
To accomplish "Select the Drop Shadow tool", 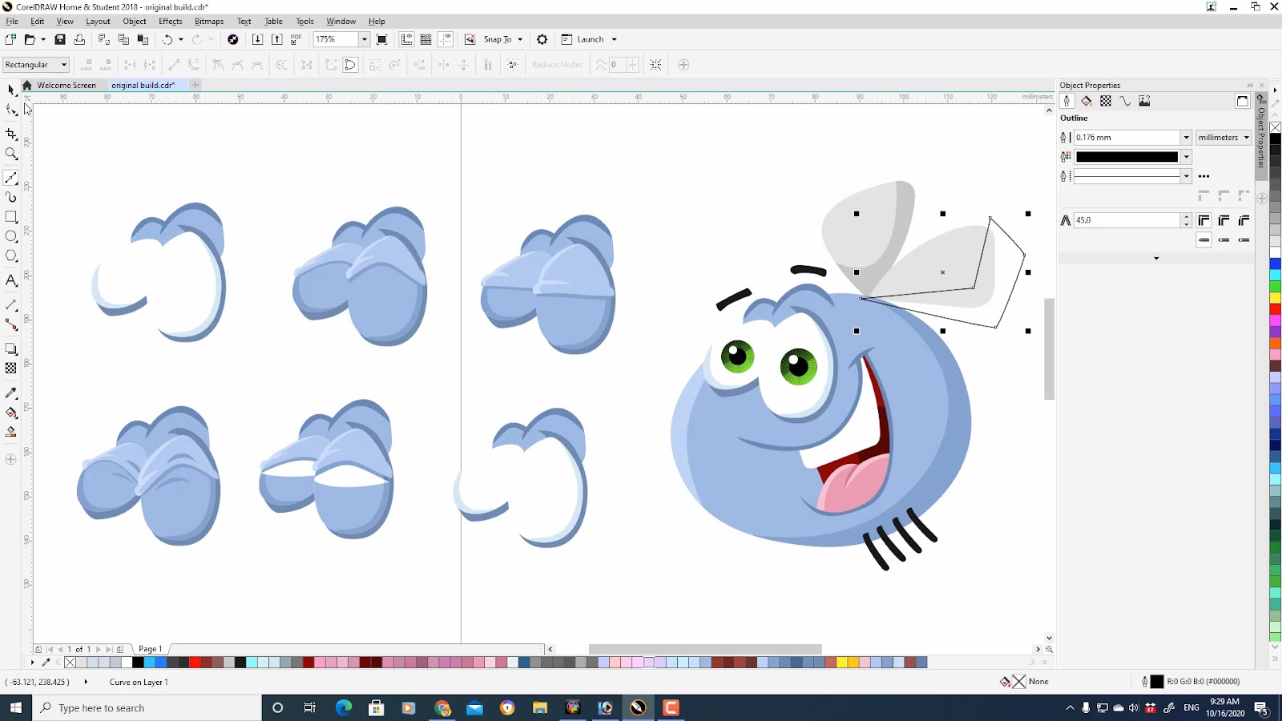I will click(x=11, y=348).
